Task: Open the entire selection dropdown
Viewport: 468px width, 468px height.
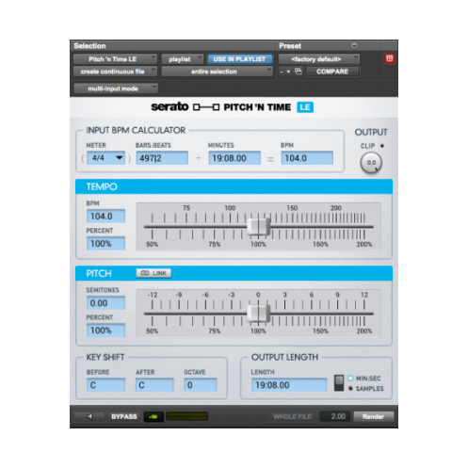Action: click(x=217, y=72)
